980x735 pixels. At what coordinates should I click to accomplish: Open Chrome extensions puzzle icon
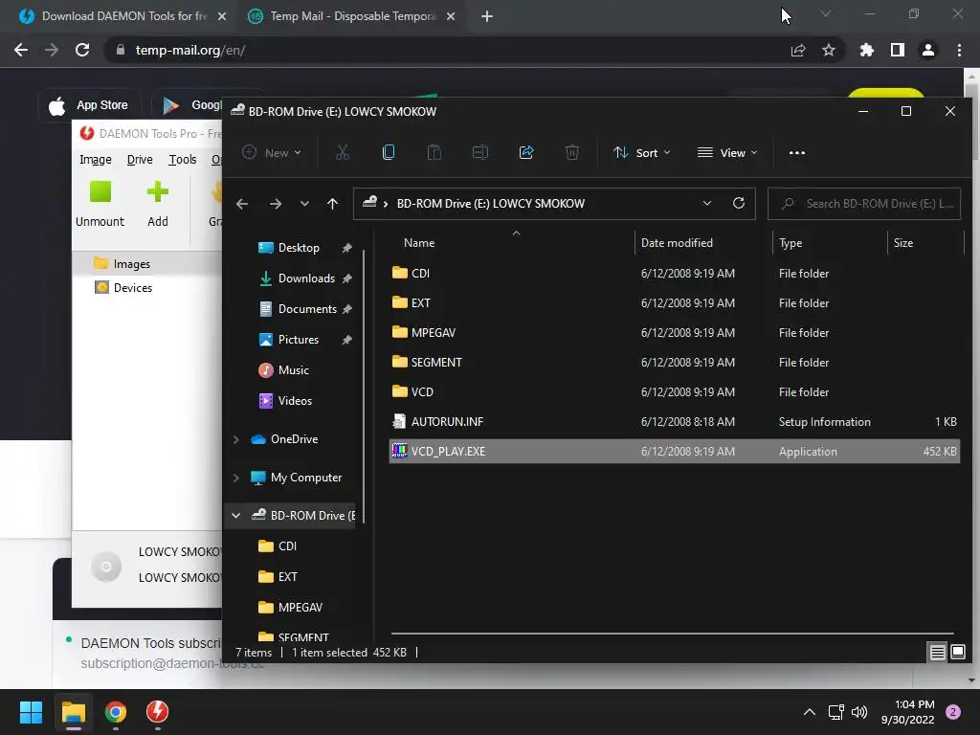coord(866,50)
